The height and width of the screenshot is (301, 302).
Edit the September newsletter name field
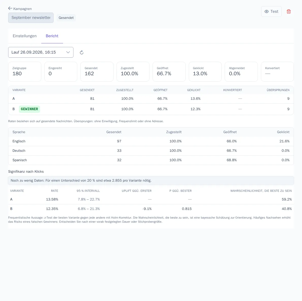[31, 18]
